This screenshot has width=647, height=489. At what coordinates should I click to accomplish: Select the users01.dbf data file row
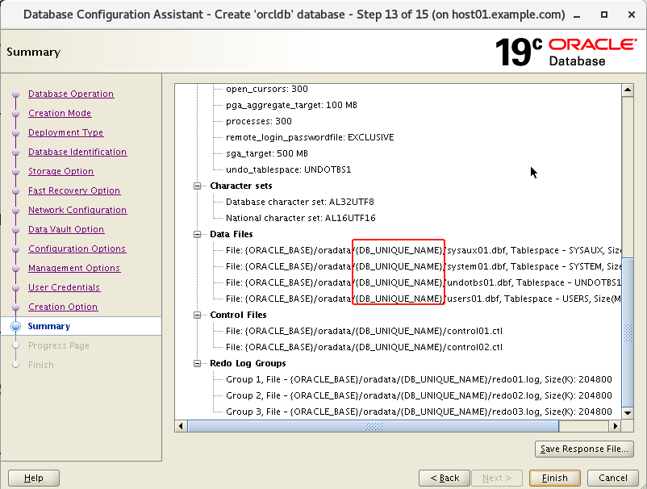pyautogui.click(x=423, y=299)
